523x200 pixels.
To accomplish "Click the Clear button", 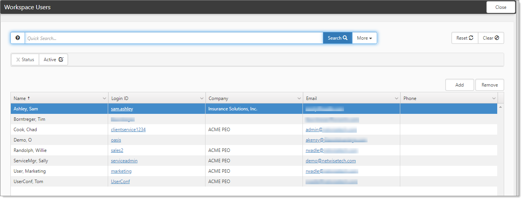I will click(491, 38).
